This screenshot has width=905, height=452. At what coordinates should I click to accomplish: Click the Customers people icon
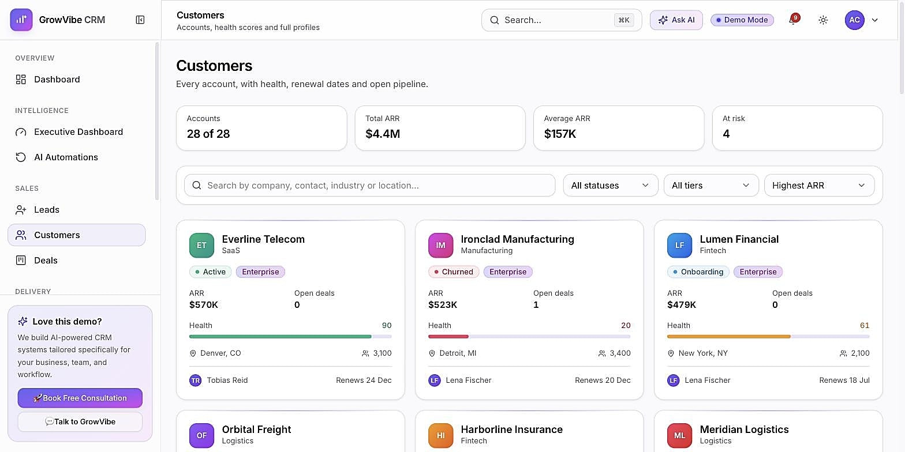21,235
